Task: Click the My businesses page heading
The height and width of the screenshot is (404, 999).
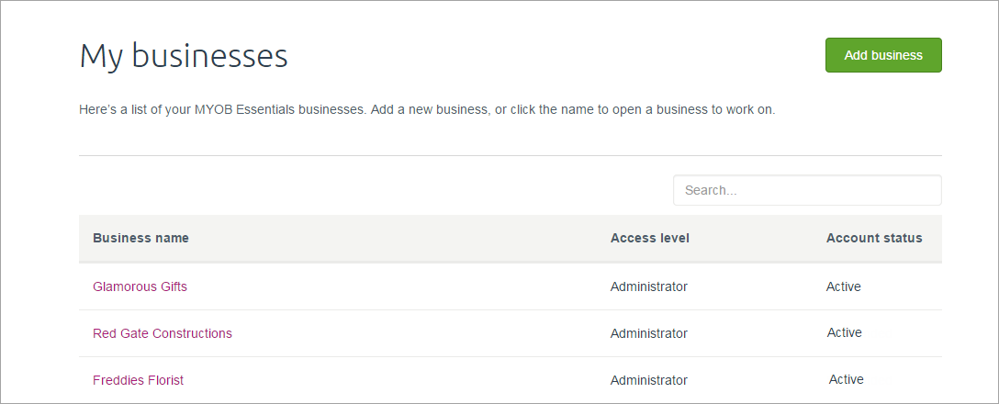Action: [184, 56]
